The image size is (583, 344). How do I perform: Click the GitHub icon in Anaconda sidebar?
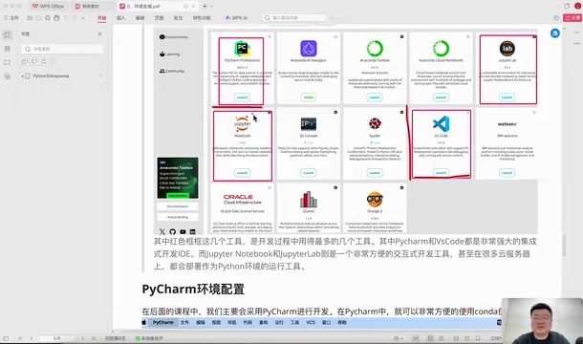[173, 231]
